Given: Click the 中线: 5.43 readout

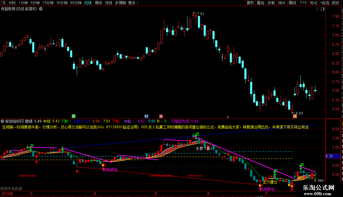Looking at the screenshot, I should pyautogui.click(x=51, y=121).
